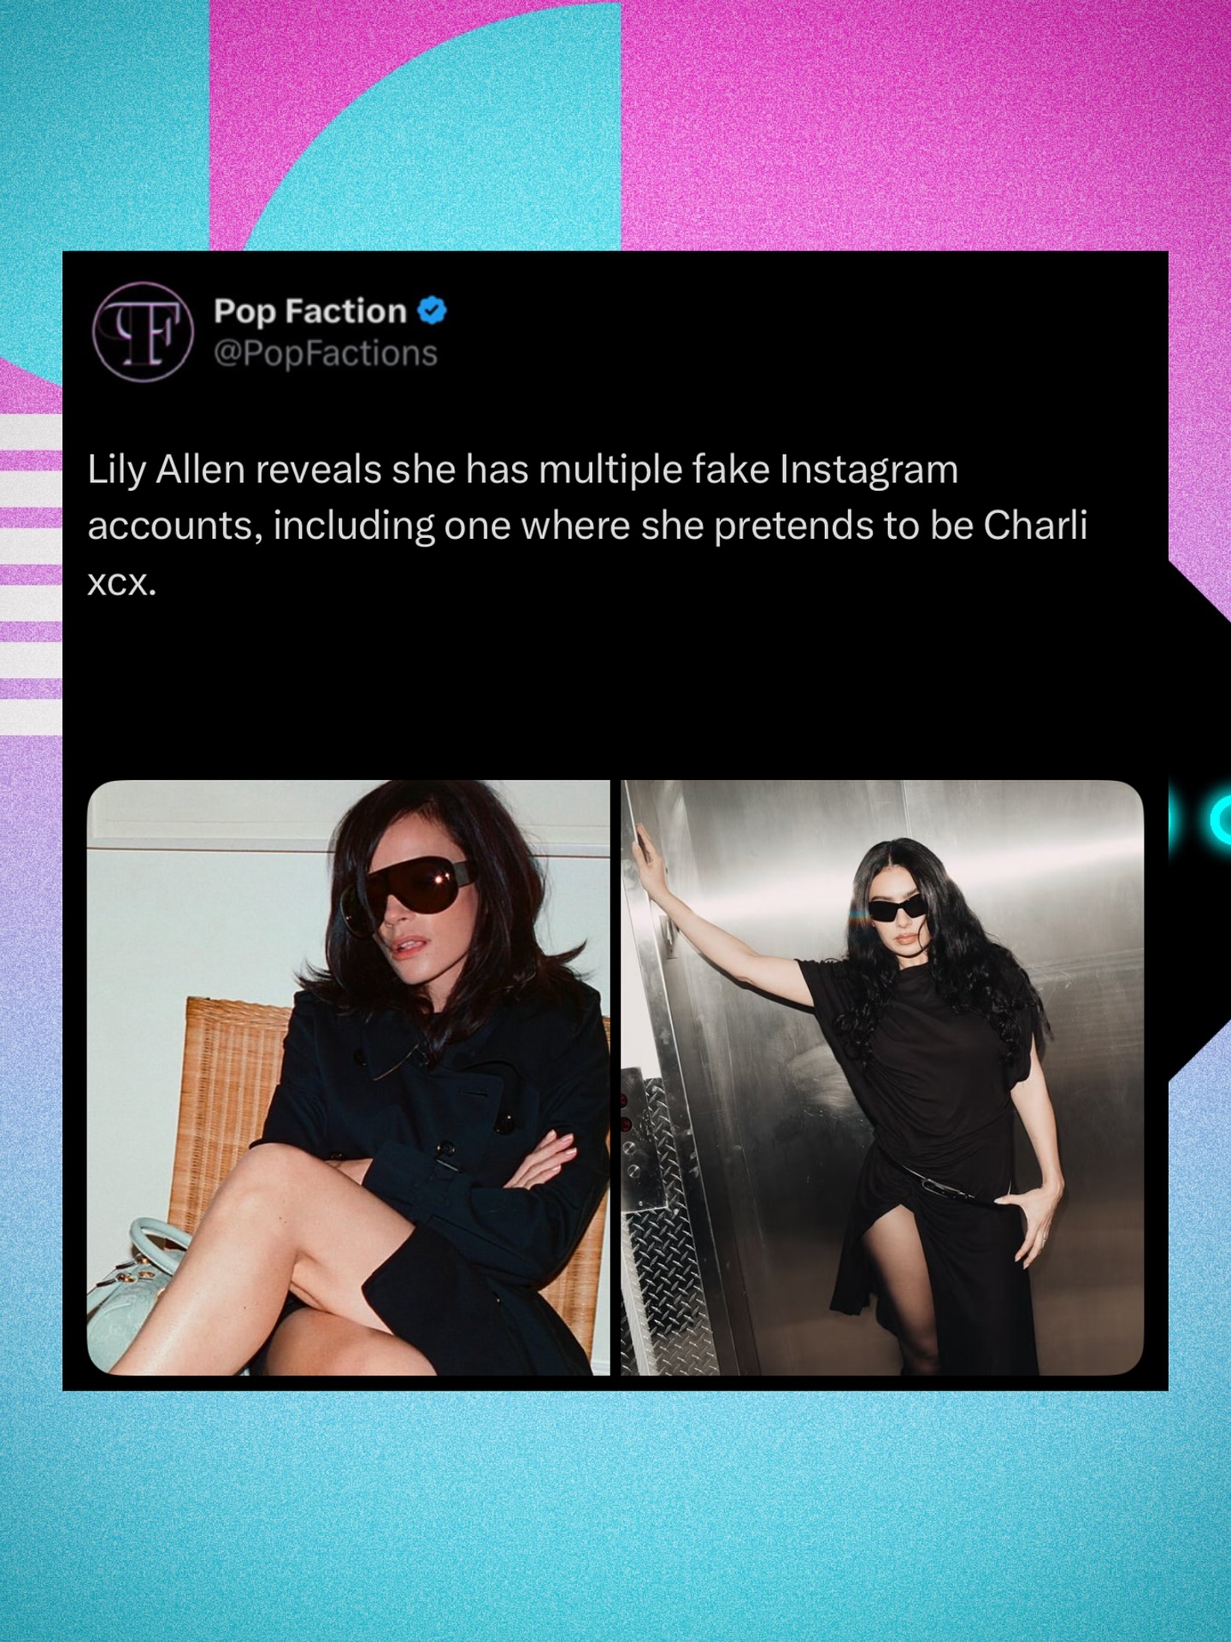Select the words "Charli" in tweet text
Image resolution: width=1231 pixels, height=1642 pixels.
pyautogui.click(x=1035, y=525)
